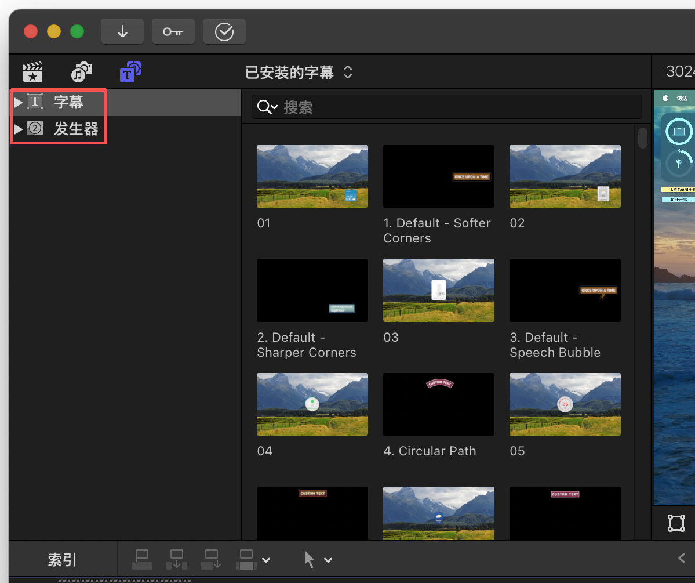Click the 索引 timeline index button

(63, 560)
